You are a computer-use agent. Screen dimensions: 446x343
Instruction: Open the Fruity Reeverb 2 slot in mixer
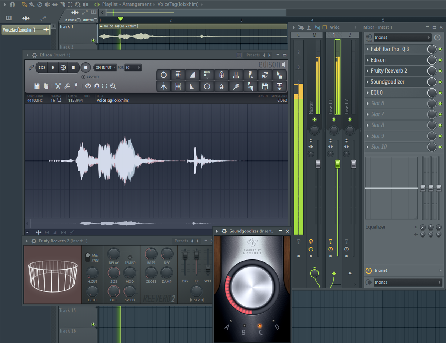395,71
